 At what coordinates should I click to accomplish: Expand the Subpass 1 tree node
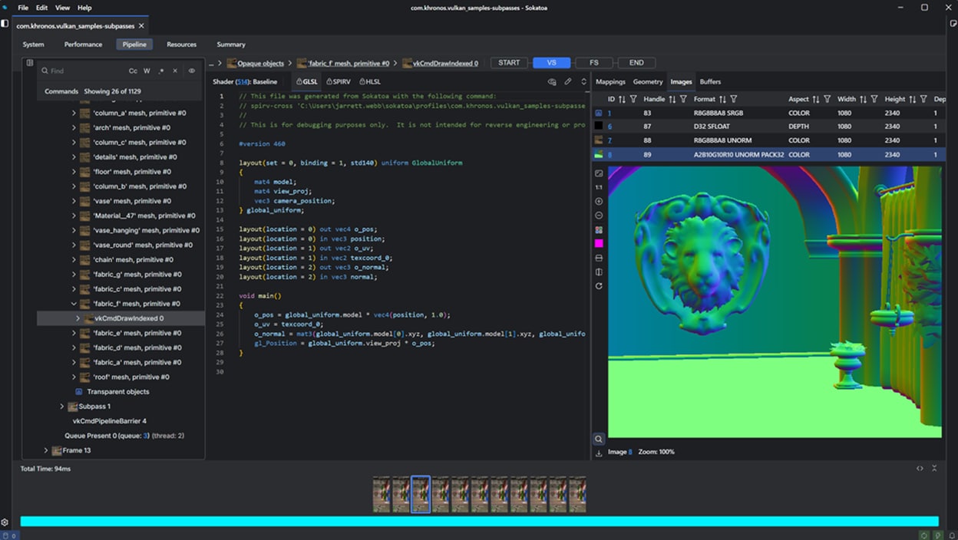pos(61,406)
